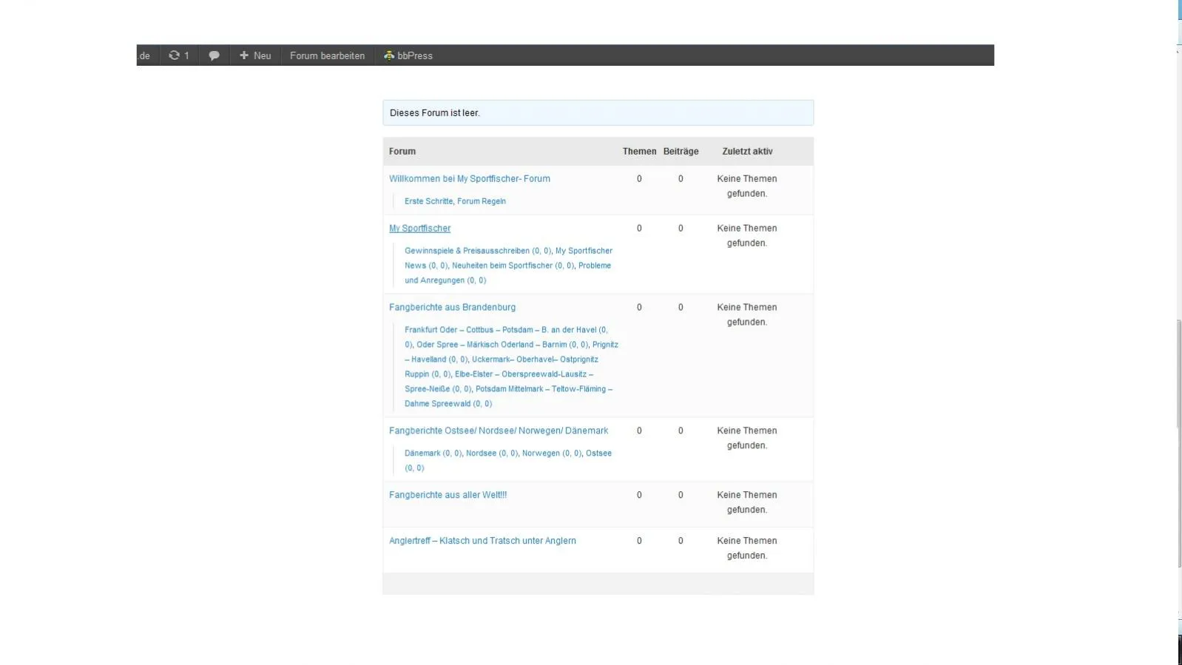Open Anglertreff – Klatsch und Tratsch forum
Viewport: 1182px width, 665px height.
tap(482, 541)
